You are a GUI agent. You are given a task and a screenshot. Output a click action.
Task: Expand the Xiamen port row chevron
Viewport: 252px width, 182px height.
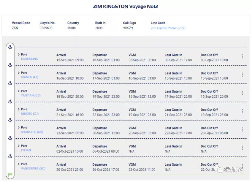[19, 73]
